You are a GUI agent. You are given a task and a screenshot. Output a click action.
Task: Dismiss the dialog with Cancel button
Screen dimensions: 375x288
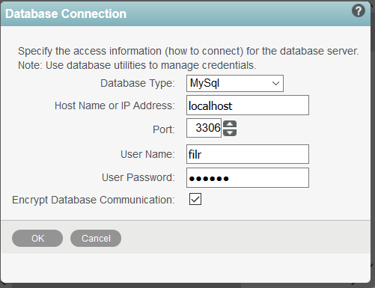tap(96, 239)
